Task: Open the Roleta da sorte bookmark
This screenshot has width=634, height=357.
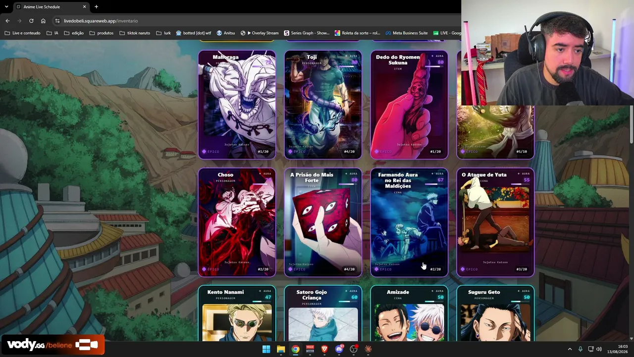Action: (x=357, y=33)
